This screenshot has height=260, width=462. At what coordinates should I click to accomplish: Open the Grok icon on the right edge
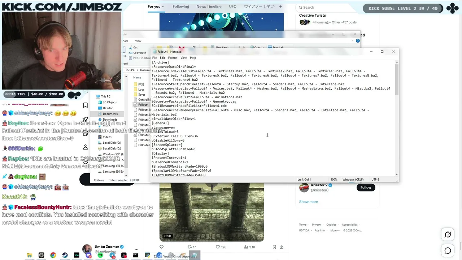pyautogui.click(x=448, y=235)
